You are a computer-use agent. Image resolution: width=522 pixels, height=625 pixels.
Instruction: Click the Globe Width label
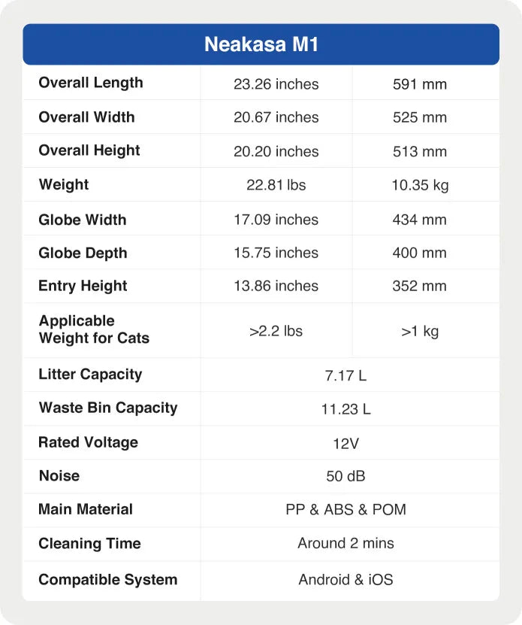click(83, 220)
